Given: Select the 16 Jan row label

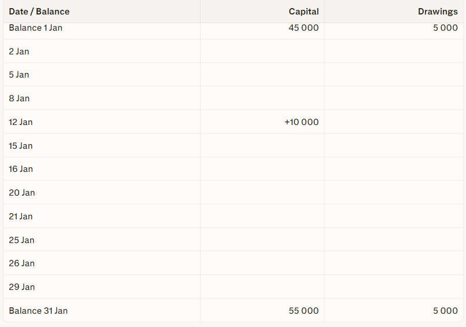Looking at the screenshot, I should coord(21,169).
